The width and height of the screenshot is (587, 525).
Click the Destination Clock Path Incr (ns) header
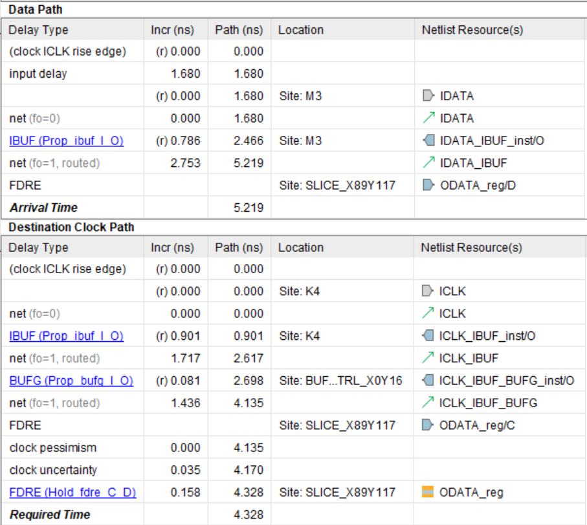[172, 247]
